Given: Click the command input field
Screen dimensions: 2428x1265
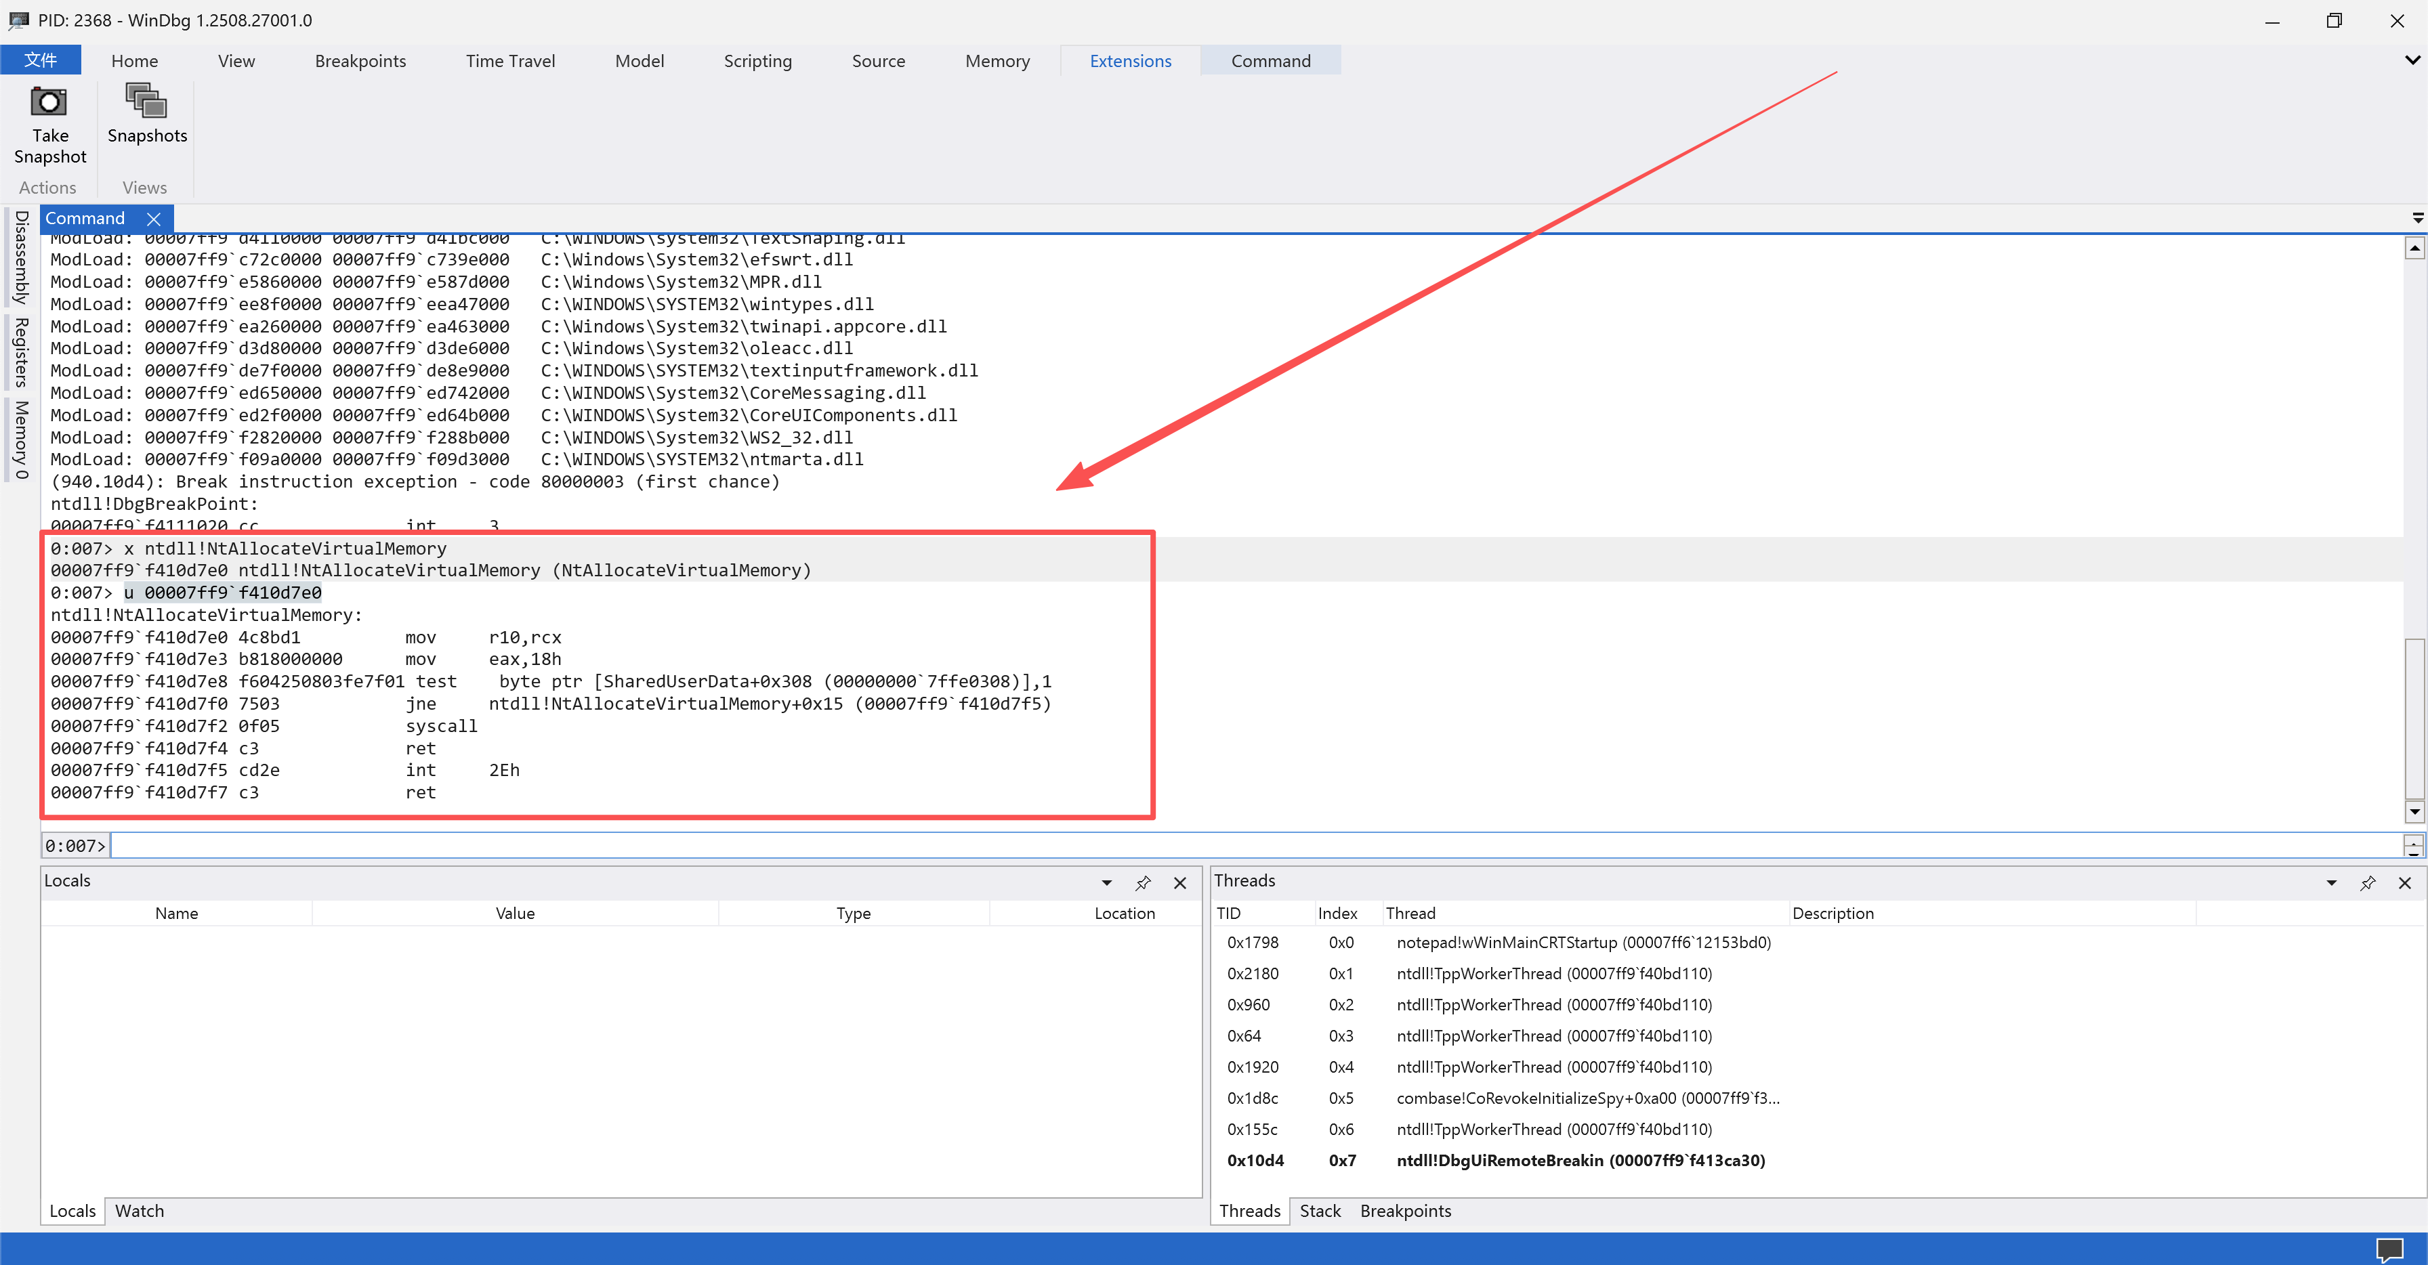Looking at the screenshot, I should tap(1253, 845).
